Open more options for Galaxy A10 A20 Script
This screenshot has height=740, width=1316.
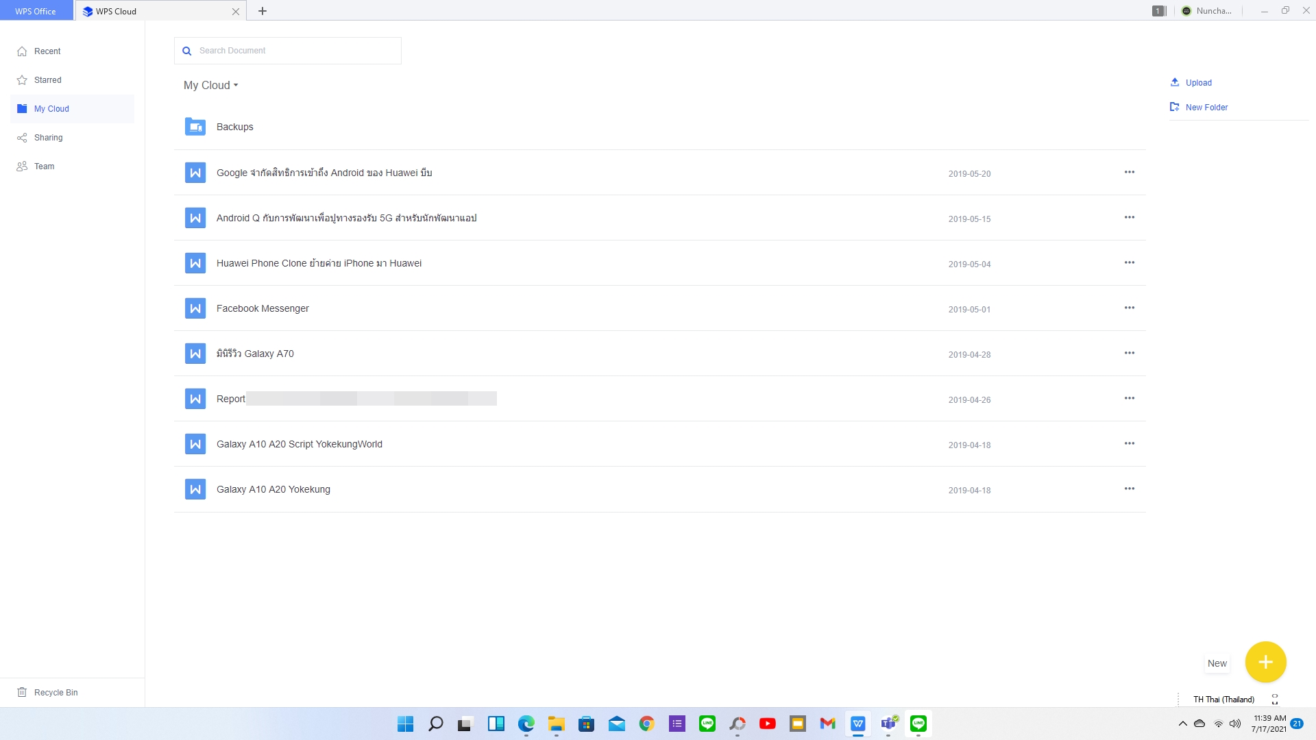[1130, 443]
